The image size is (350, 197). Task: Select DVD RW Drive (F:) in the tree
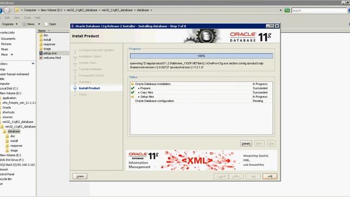[x=12, y=160]
